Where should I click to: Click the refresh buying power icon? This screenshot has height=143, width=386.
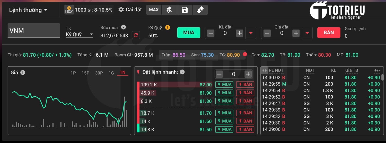pyautogui.click(x=136, y=35)
